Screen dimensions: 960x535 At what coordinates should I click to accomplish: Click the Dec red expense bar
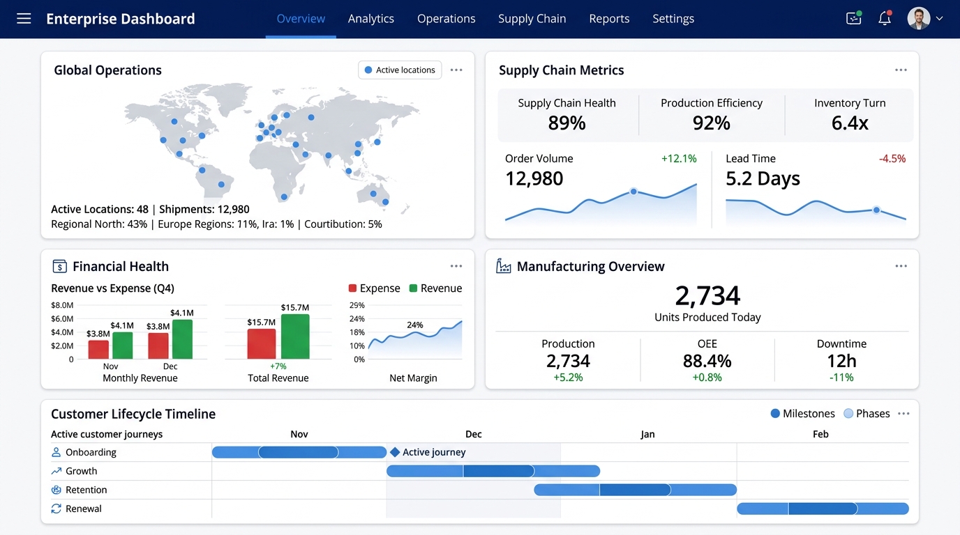[x=158, y=346]
